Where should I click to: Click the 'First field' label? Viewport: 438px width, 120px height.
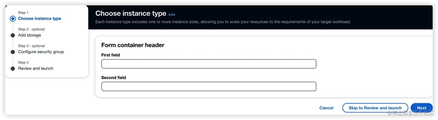click(x=110, y=55)
